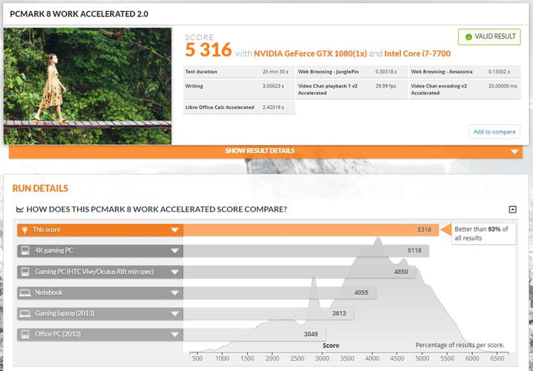533x371 pixels.
Task: Click the Writing 3.00623 s result row
Action: point(238,89)
